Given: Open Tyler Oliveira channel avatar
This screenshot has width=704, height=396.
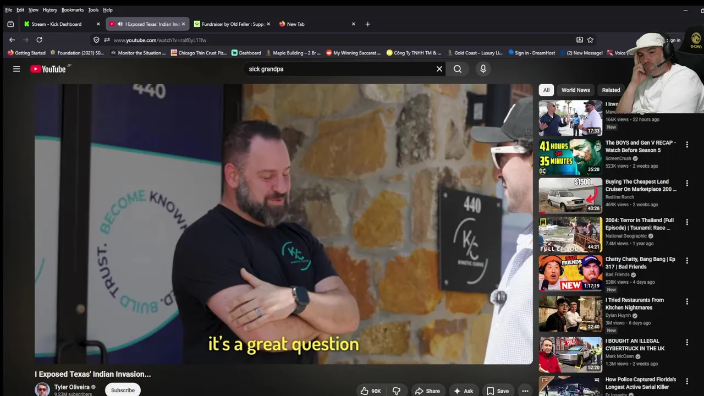Looking at the screenshot, I should pyautogui.click(x=42, y=389).
